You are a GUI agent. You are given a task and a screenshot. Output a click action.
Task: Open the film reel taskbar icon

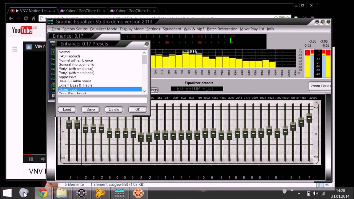[x=138, y=193]
